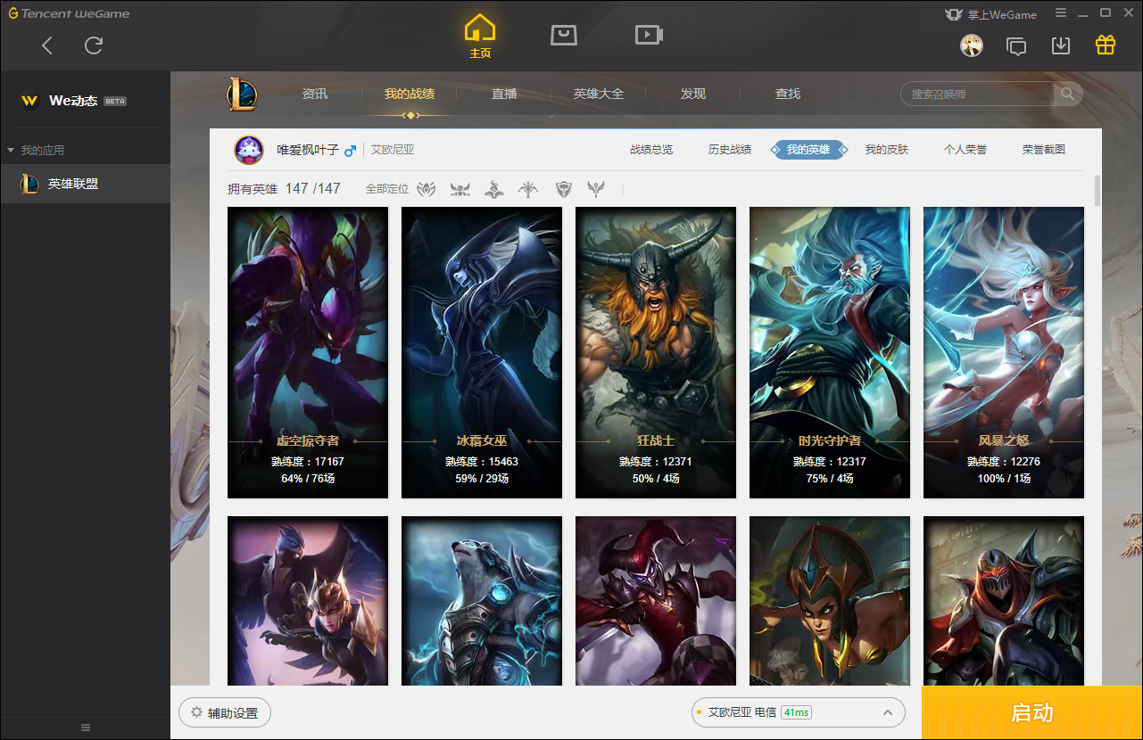Open the user avatar in the top bar

click(x=972, y=45)
